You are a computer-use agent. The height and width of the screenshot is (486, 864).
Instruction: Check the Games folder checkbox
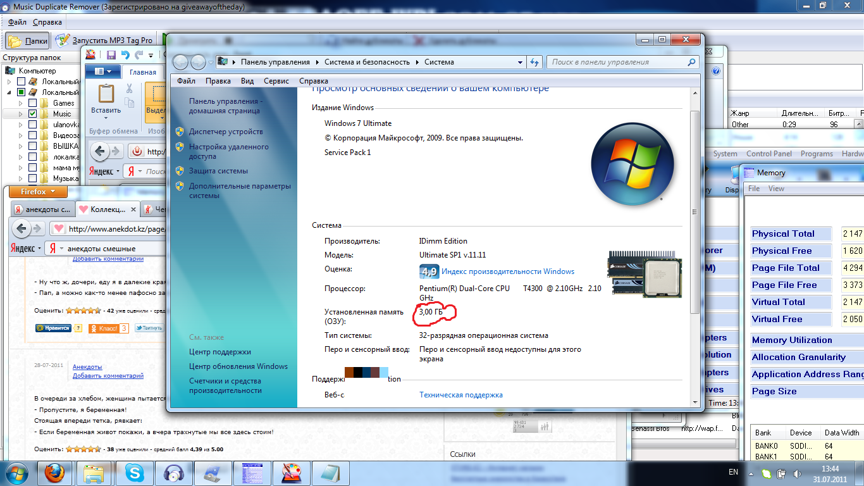coord(33,102)
